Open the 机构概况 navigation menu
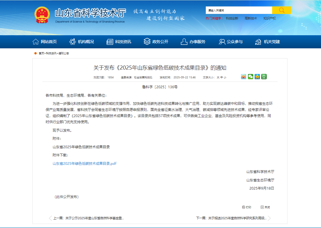321x228 pixels. 82,42
